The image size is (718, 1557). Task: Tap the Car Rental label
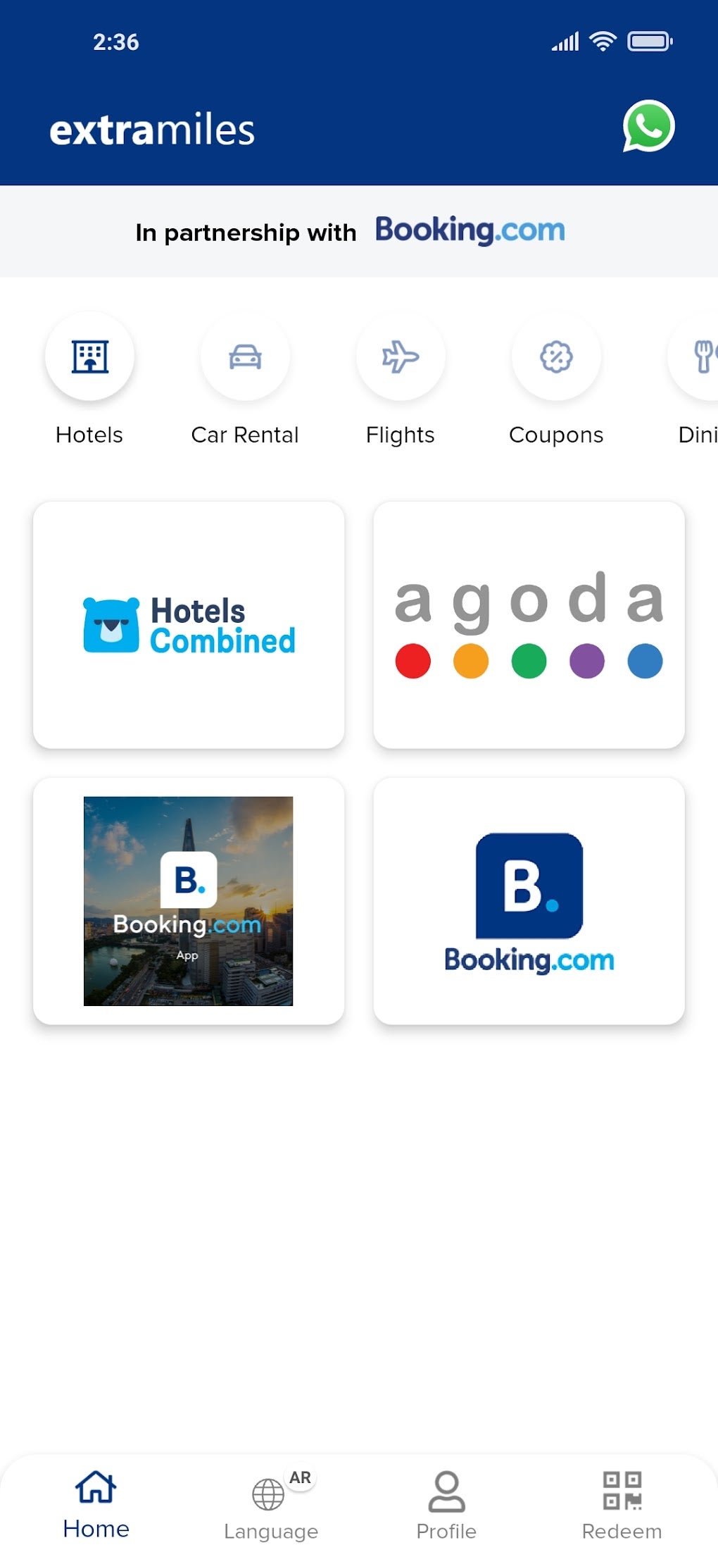pos(245,435)
